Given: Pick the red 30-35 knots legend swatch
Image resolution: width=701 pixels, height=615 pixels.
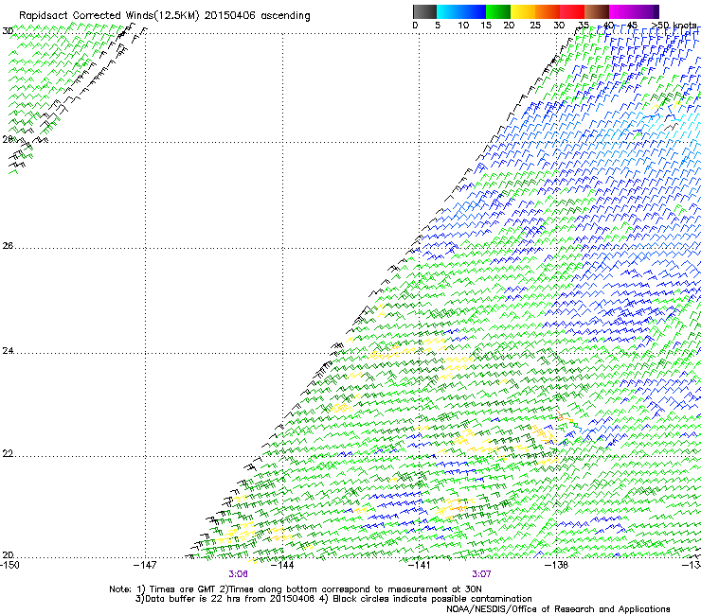Looking at the screenshot, I should coord(572,11).
